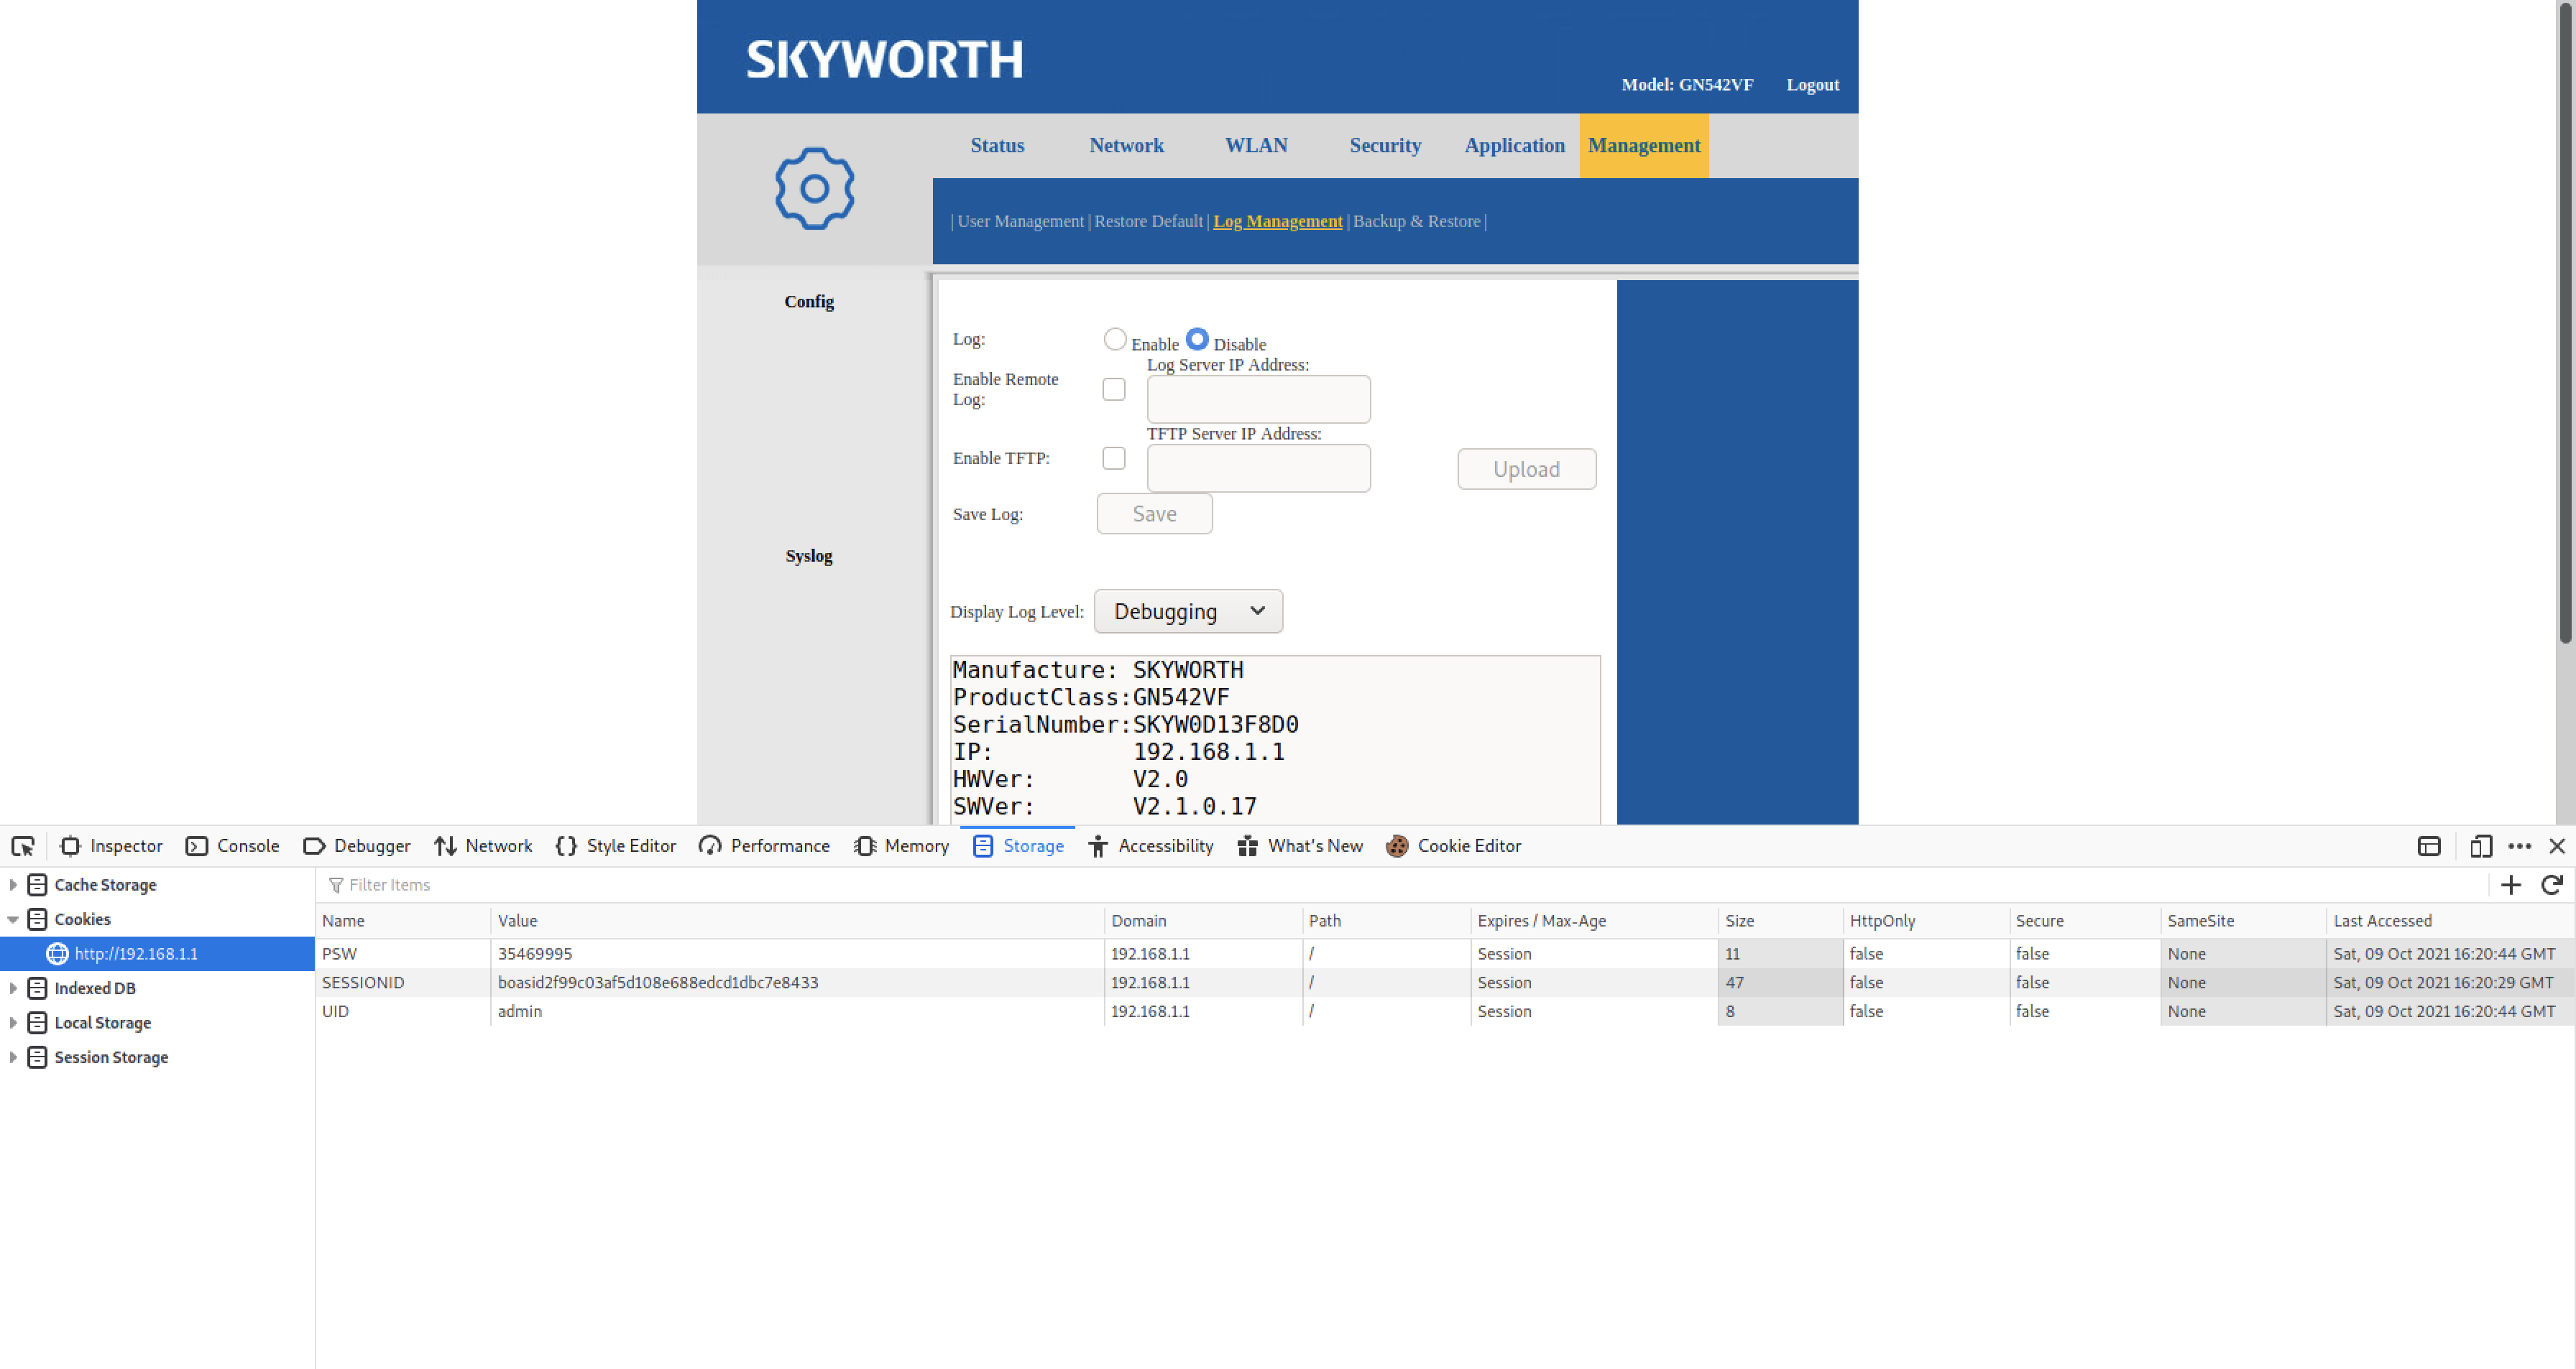The height and width of the screenshot is (1369, 2576).
Task: Check the Enable Remote Log checkbox
Action: [x=1114, y=390]
